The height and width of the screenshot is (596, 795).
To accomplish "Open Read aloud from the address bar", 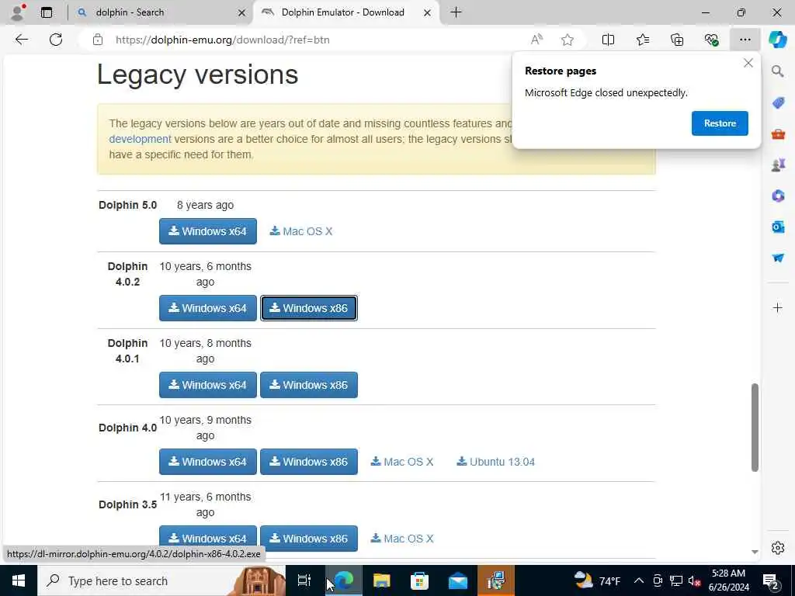I will [536, 40].
